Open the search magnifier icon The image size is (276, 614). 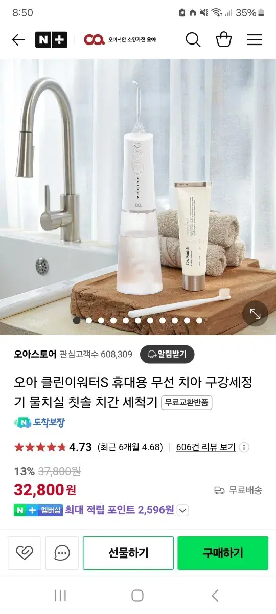[x=193, y=40]
